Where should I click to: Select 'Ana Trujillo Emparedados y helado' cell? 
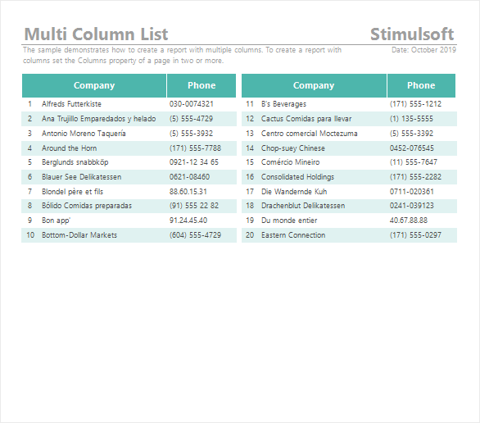tap(99, 119)
